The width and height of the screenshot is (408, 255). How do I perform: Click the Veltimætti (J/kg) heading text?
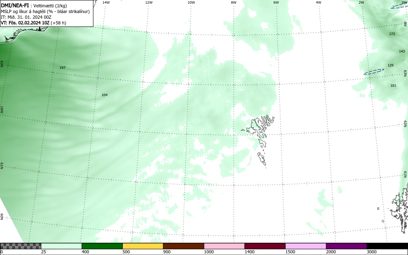(50, 6)
